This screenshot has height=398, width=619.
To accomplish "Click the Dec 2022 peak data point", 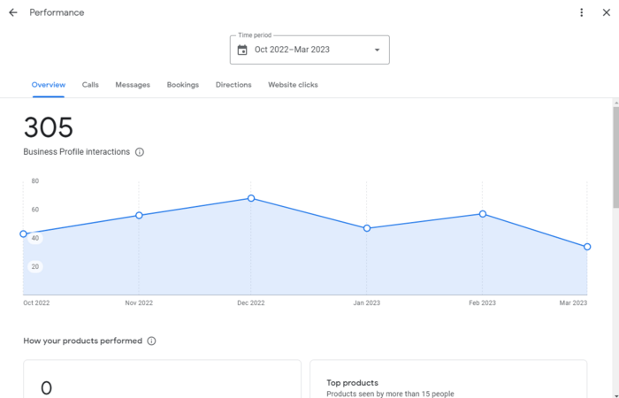I will [251, 198].
